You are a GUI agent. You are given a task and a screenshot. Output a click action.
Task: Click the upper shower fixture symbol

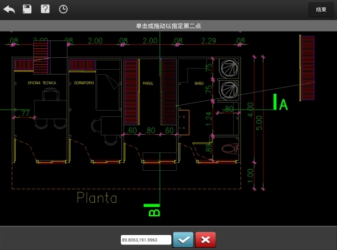click(x=230, y=69)
